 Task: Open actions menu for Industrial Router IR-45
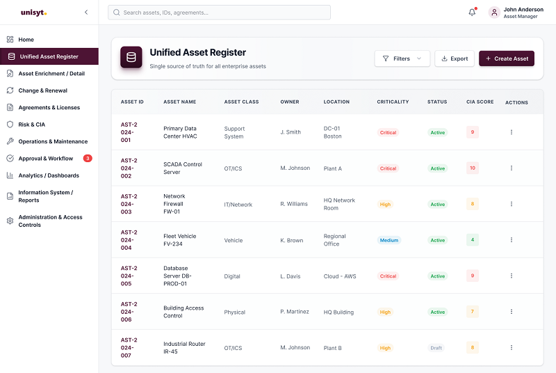pyautogui.click(x=512, y=347)
